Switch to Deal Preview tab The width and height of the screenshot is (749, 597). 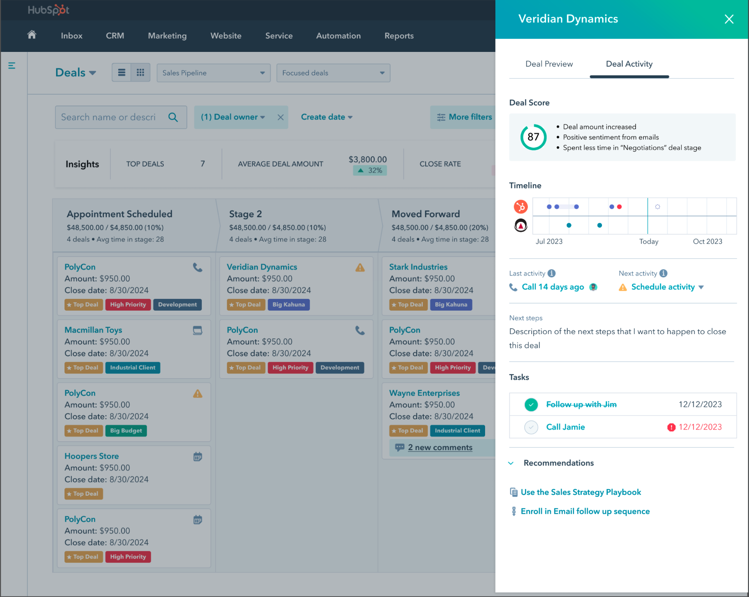pyautogui.click(x=549, y=64)
